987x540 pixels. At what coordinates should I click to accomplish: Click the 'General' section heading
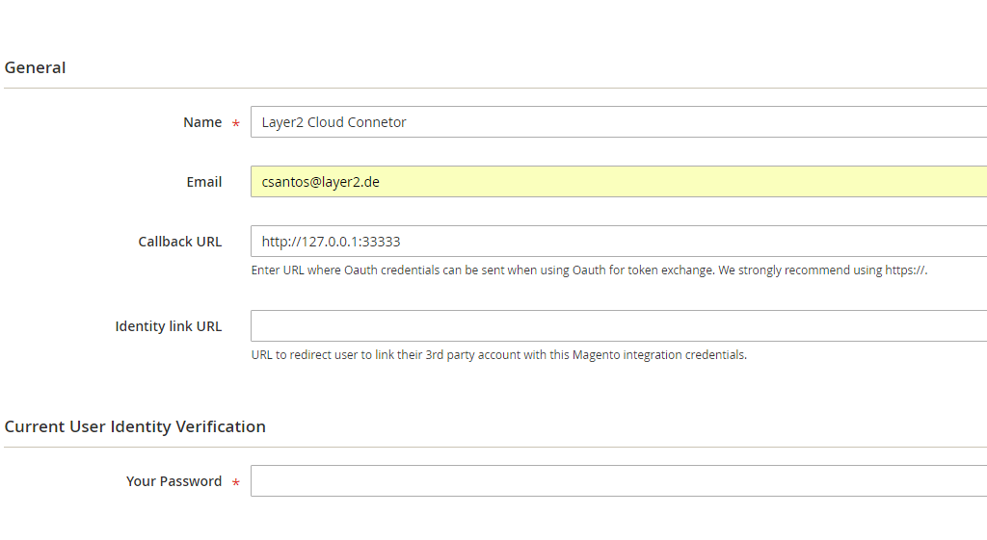pyautogui.click(x=35, y=67)
